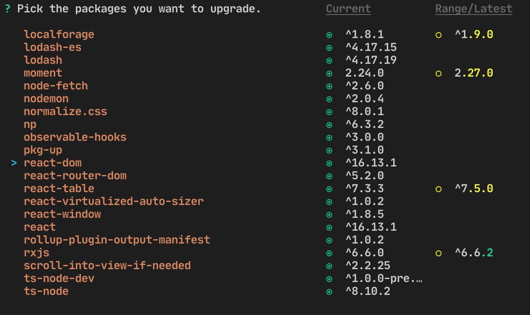Select the ^6.6.2 upgrade for rxjs
Screen dimensions: 530x315
438,253
